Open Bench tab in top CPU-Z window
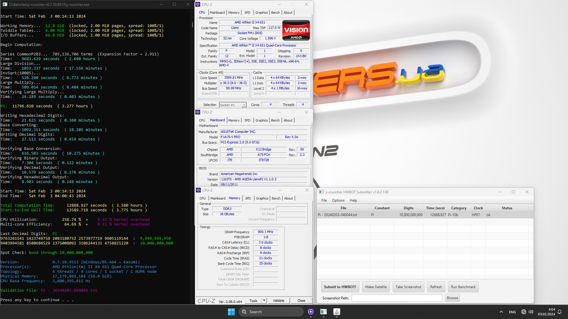The width and height of the screenshot is (568, 319). pos(275,13)
